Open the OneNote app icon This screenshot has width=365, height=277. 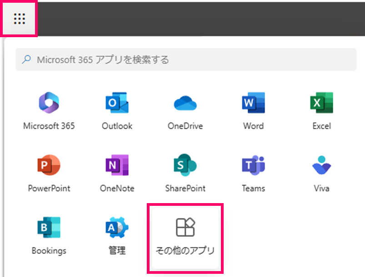point(117,165)
